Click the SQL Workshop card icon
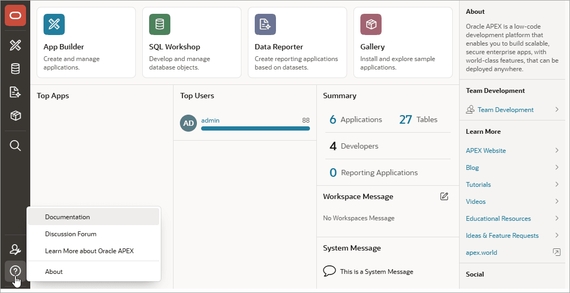 pos(160,24)
